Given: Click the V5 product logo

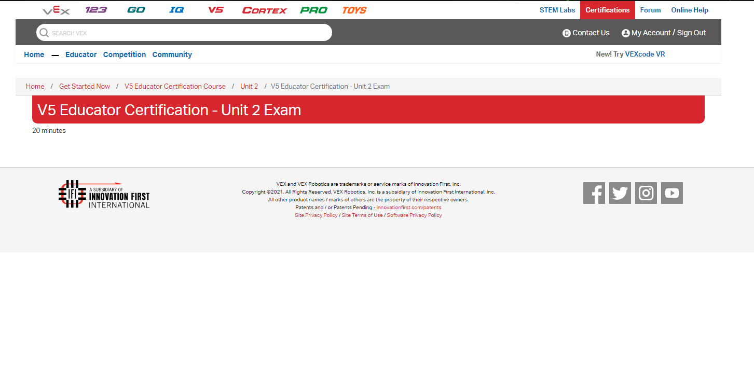Looking at the screenshot, I should coord(216,10).
